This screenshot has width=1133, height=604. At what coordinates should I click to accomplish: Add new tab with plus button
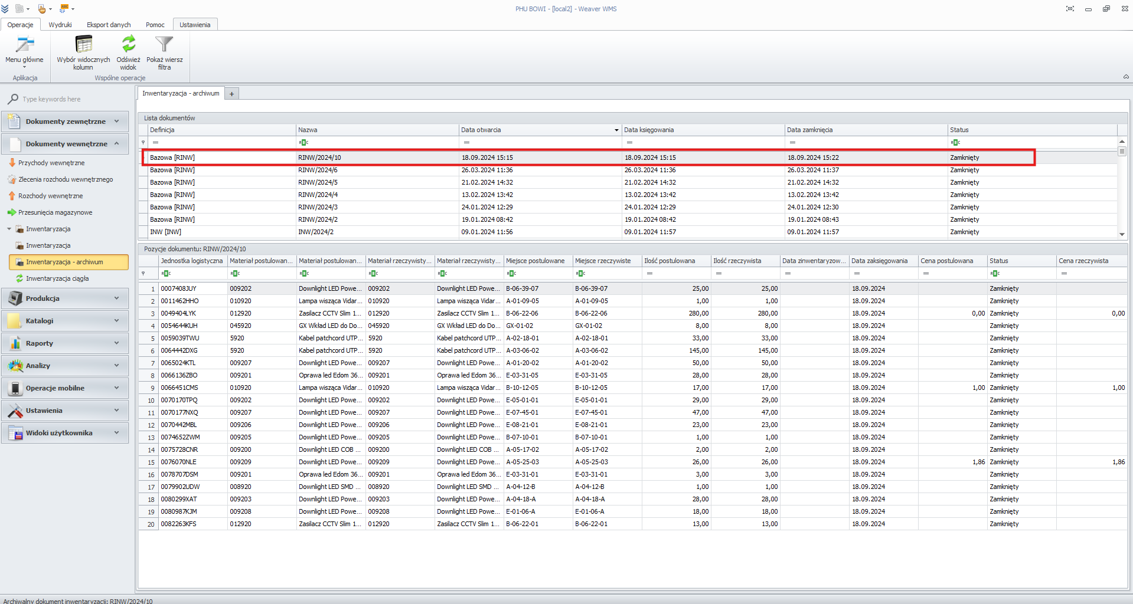(x=232, y=94)
